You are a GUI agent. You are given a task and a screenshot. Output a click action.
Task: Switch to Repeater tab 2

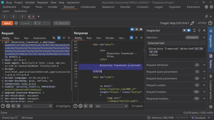(x=4, y=17)
